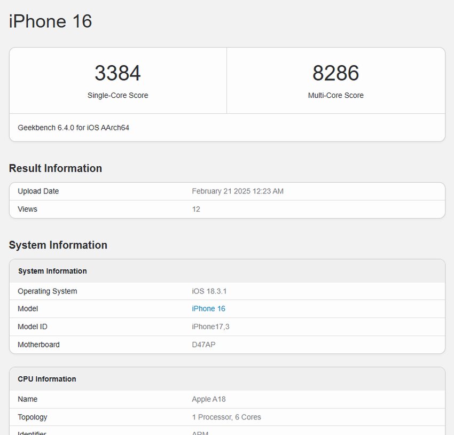Image resolution: width=454 pixels, height=435 pixels.
Task: Select the iPhone 16 page title
Action: [50, 21]
